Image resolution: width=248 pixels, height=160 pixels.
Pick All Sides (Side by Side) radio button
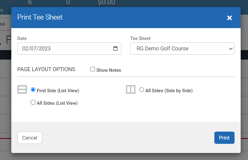click(x=142, y=90)
